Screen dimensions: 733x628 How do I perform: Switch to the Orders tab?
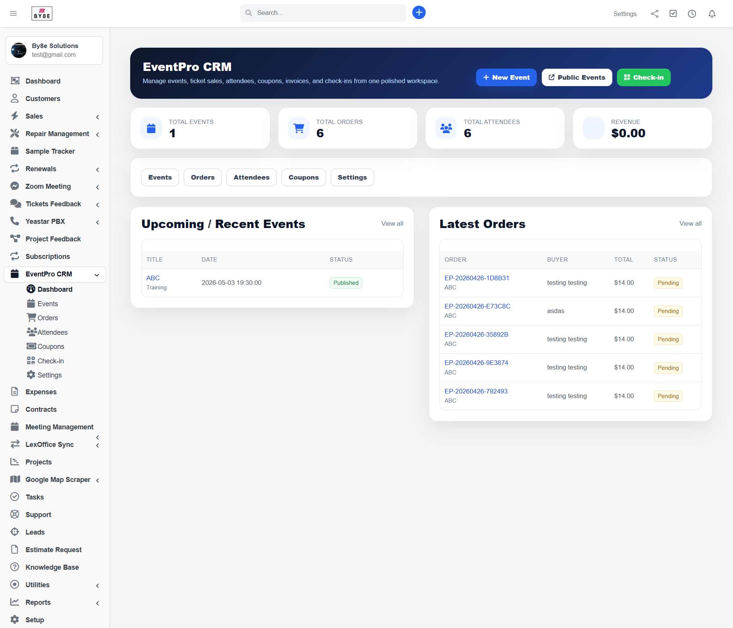(x=202, y=177)
